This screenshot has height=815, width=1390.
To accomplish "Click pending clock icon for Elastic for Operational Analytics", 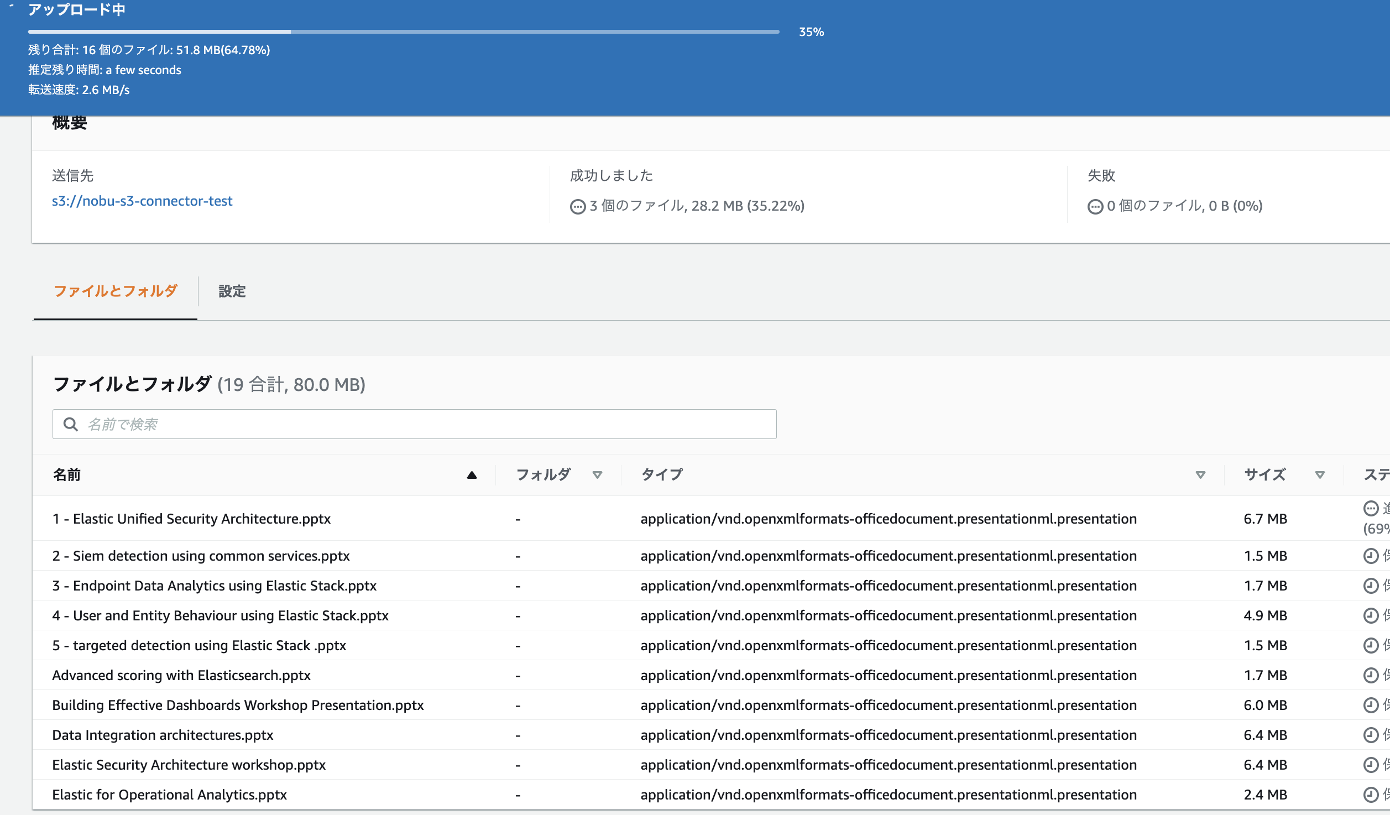I will (1371, 795).
